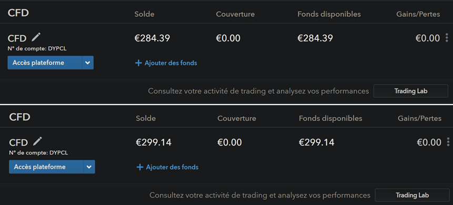The width and height of the screenshot is (453, 205).
Task: Edit the CFD account name showing €284.39 balance
Action: pos(36,37)
